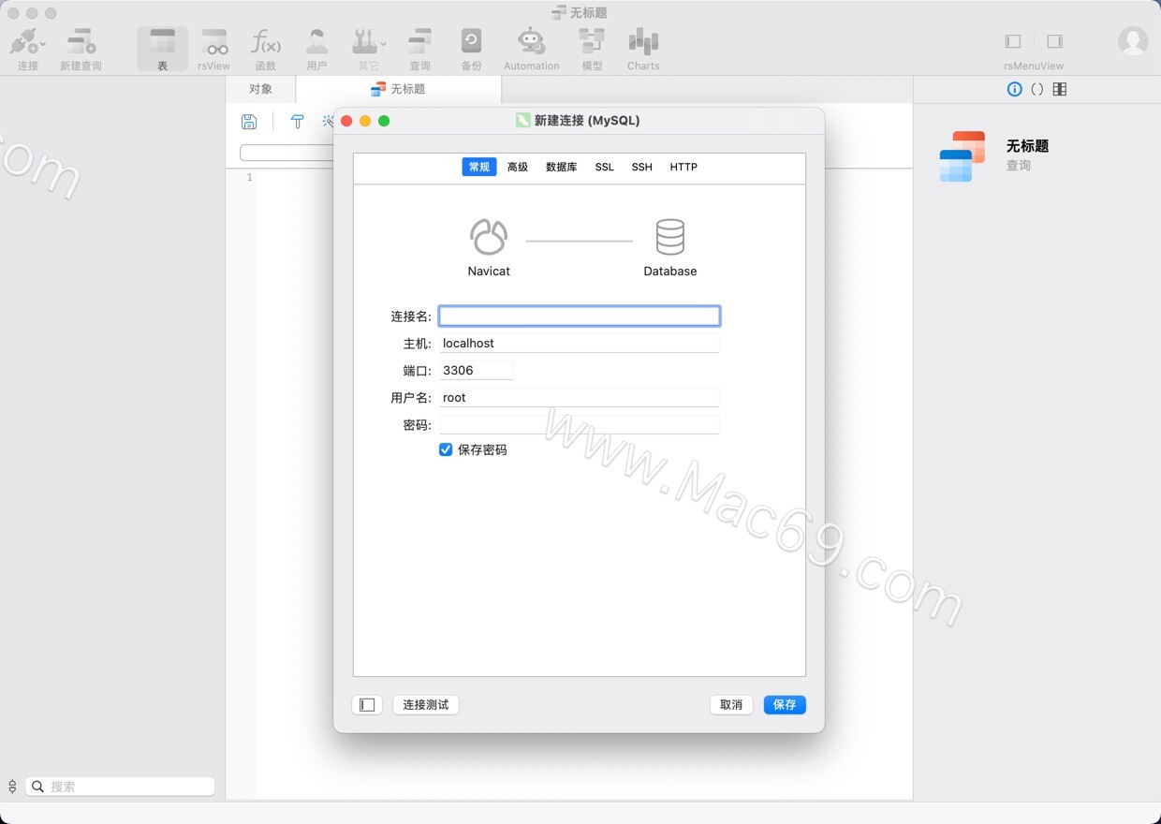
Task: Switch to the HTTP tab
Action: point(683,167)
